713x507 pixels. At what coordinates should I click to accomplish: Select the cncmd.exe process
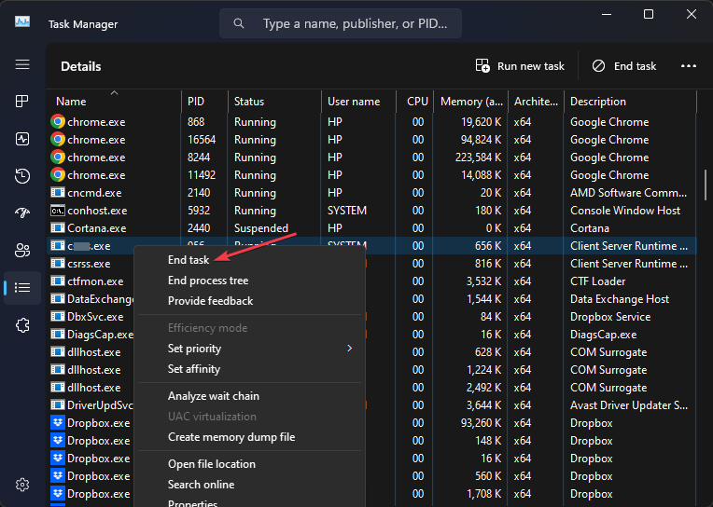tap(370, 193)
